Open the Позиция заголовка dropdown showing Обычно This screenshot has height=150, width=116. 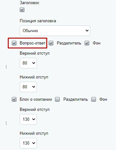click(x=55, y=31)
